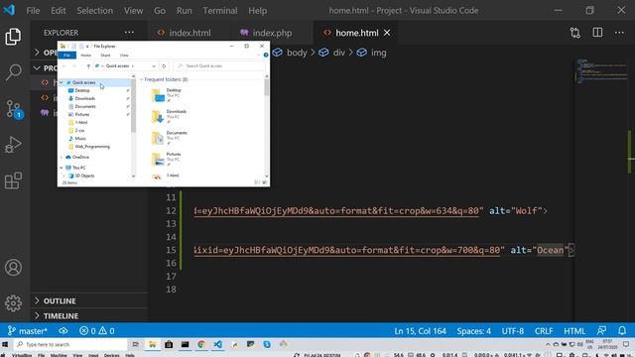Viewport: 635px width, 357px height.
Task: Open Run and Debug view
Action: 13,145
